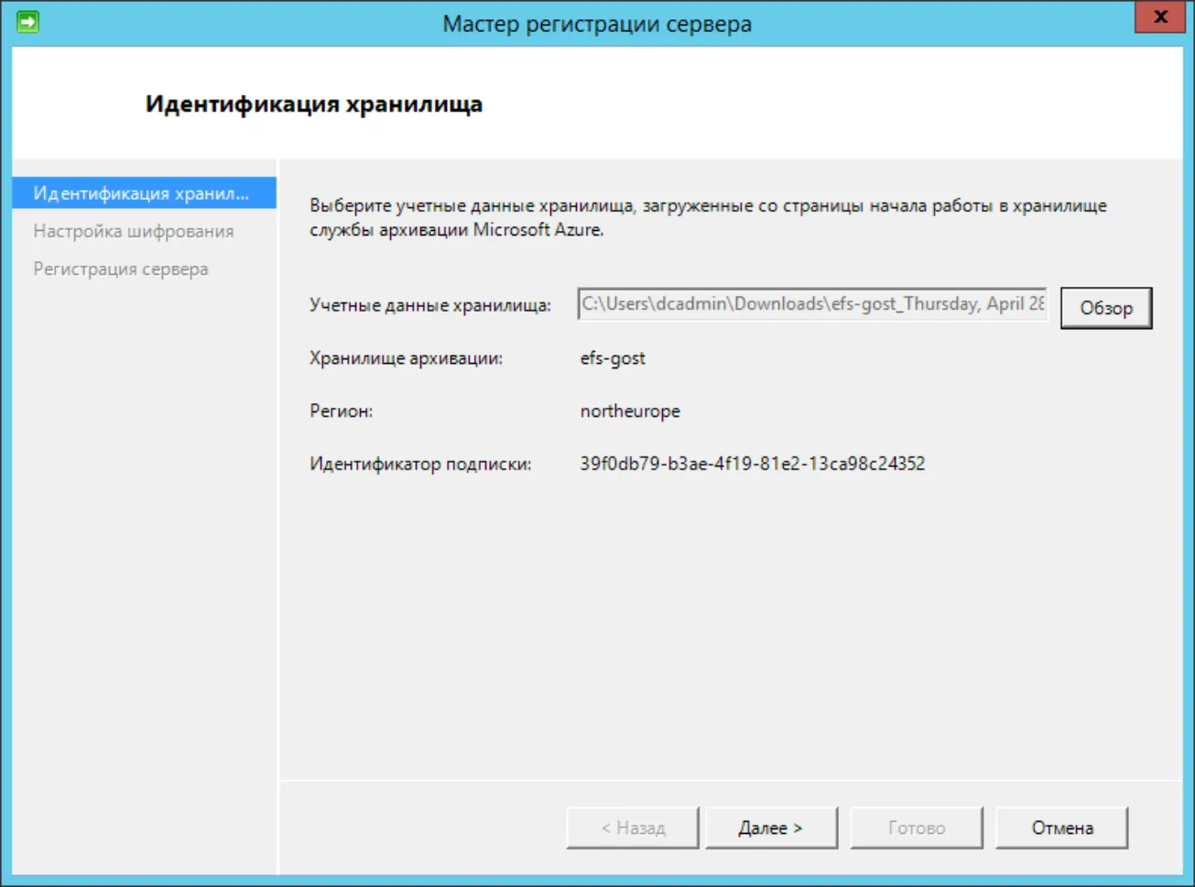Screen dimensions: 1195x887
Task: Click the Хранилище архивации label
Action: click(x=407, y=358)
